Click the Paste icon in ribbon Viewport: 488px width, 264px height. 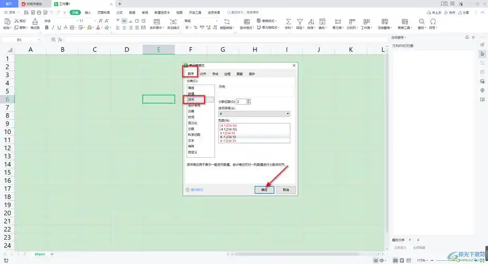click(7, 22)
